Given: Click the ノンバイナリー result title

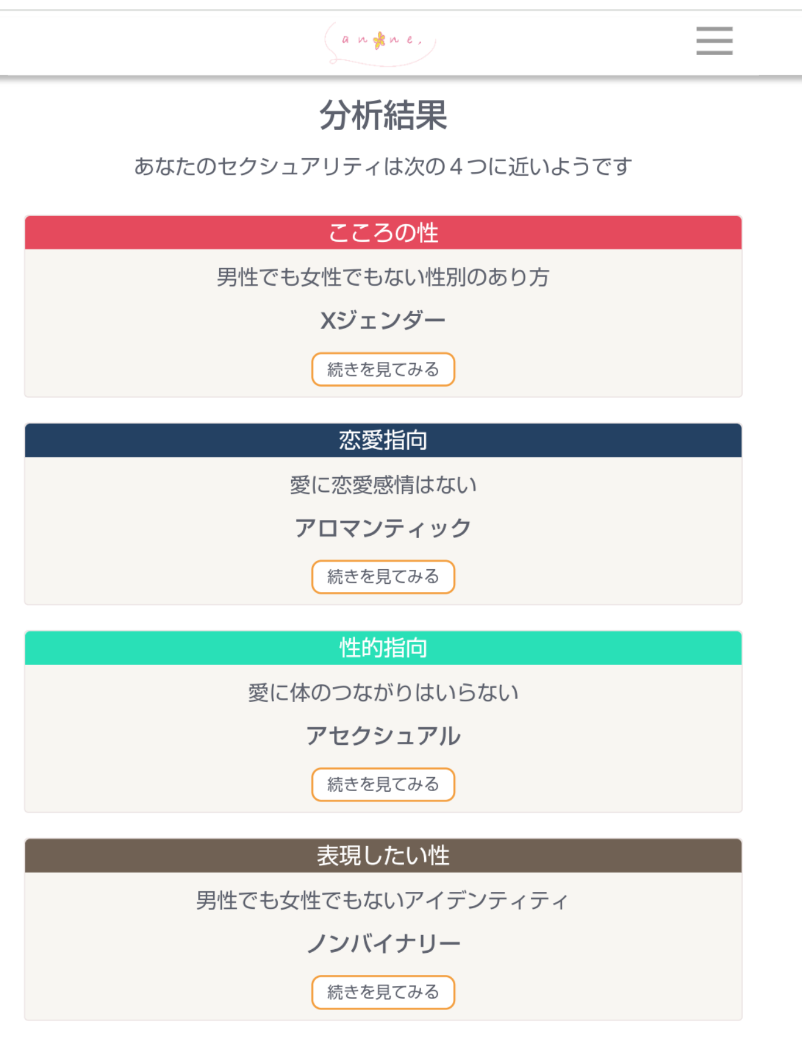Looking at the screenshot, I should (x=383, y=944).
